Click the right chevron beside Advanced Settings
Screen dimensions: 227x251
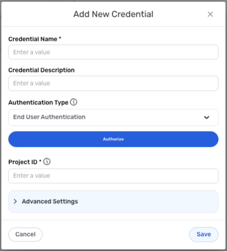(15, 201)
